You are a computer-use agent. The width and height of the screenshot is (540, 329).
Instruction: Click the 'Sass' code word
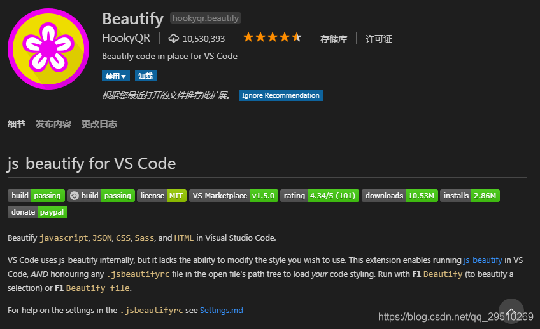[145, 238]
